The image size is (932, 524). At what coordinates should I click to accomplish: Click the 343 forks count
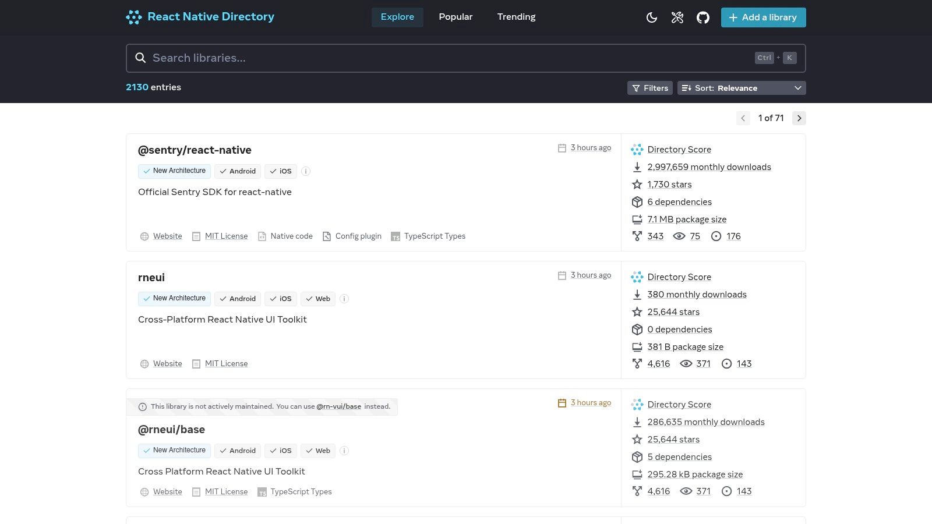655,236
